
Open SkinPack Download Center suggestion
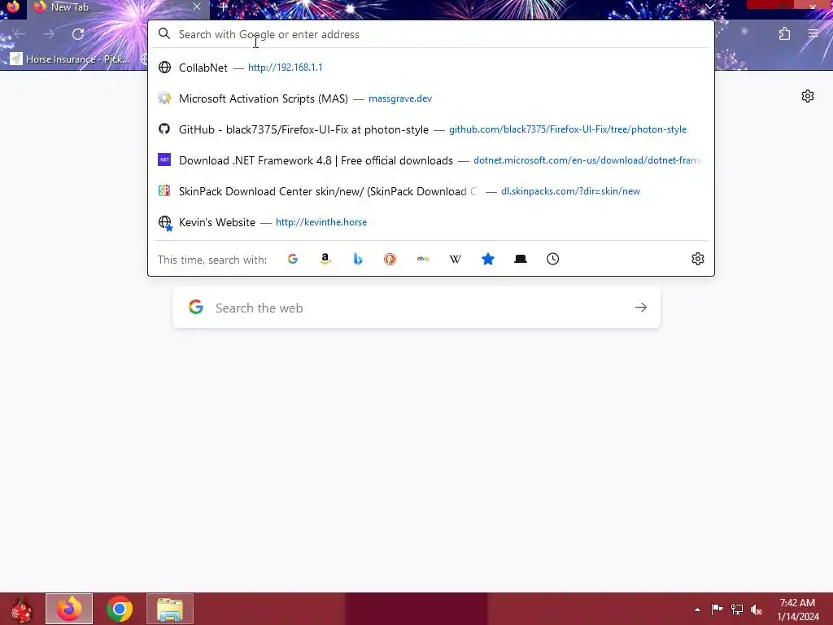[431, 190]
